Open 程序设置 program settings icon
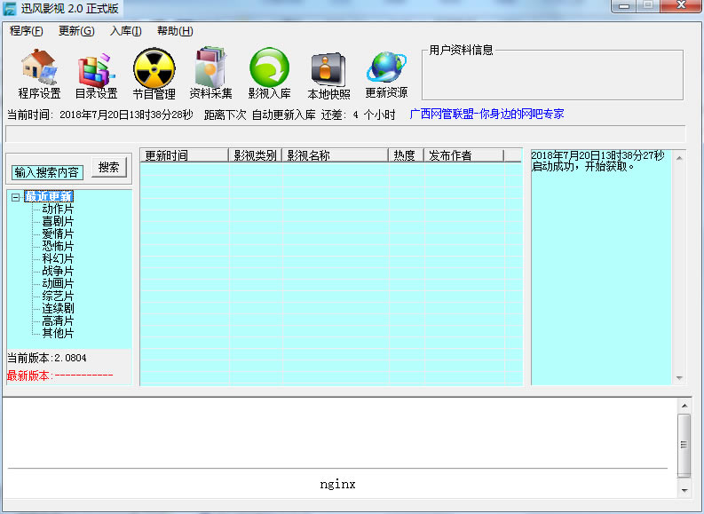The width and height of the screenshot is (704, 514). click(x=39, y=73)
